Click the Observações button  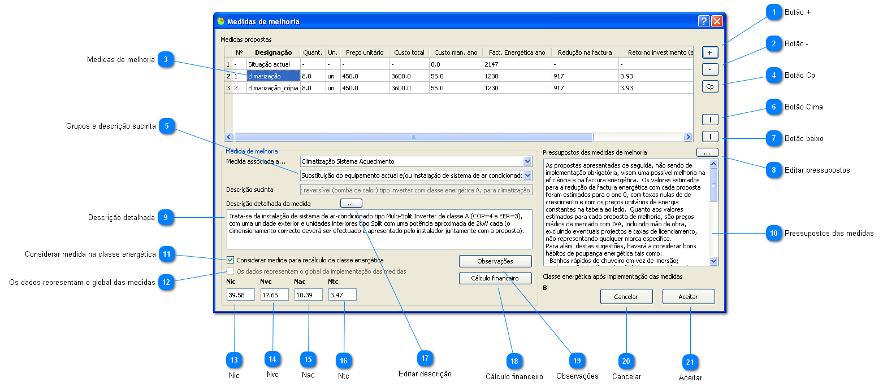(x=495, y=261)
